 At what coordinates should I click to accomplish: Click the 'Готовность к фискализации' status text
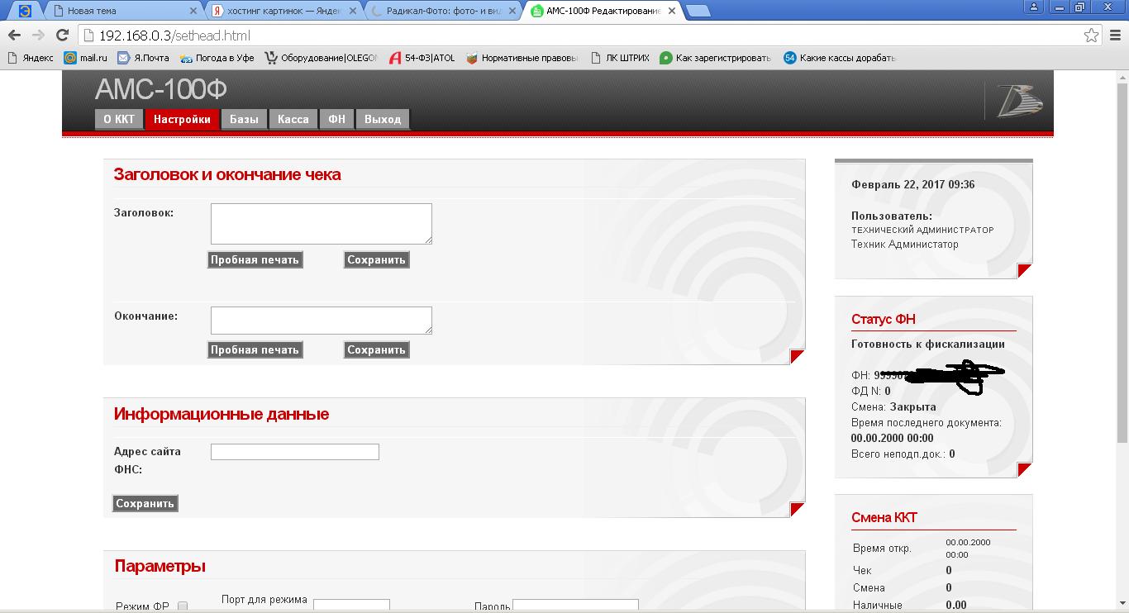click(x=928, y=344)
